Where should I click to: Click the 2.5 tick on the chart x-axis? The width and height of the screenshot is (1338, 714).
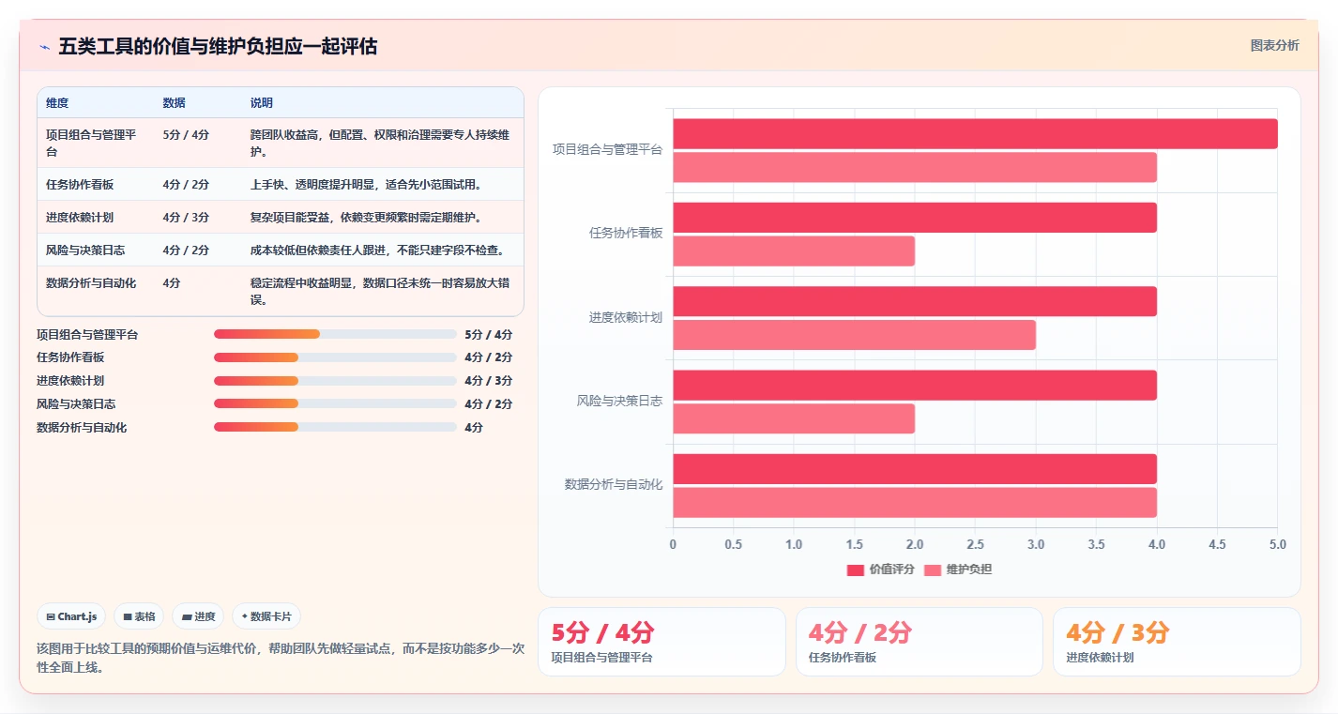(975, 545)
